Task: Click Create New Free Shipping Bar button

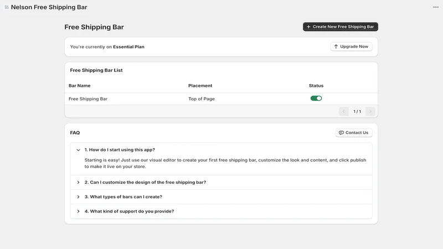Action: point(341,27)
